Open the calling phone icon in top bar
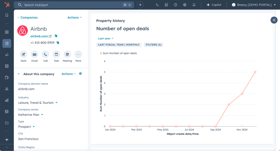This screenshot has height=151, width=280. [157, 5]
